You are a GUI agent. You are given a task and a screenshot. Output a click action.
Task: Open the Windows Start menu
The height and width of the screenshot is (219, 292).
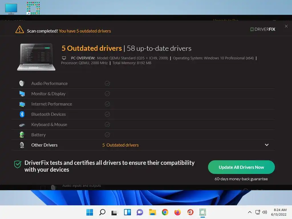[x=90, y=212]
